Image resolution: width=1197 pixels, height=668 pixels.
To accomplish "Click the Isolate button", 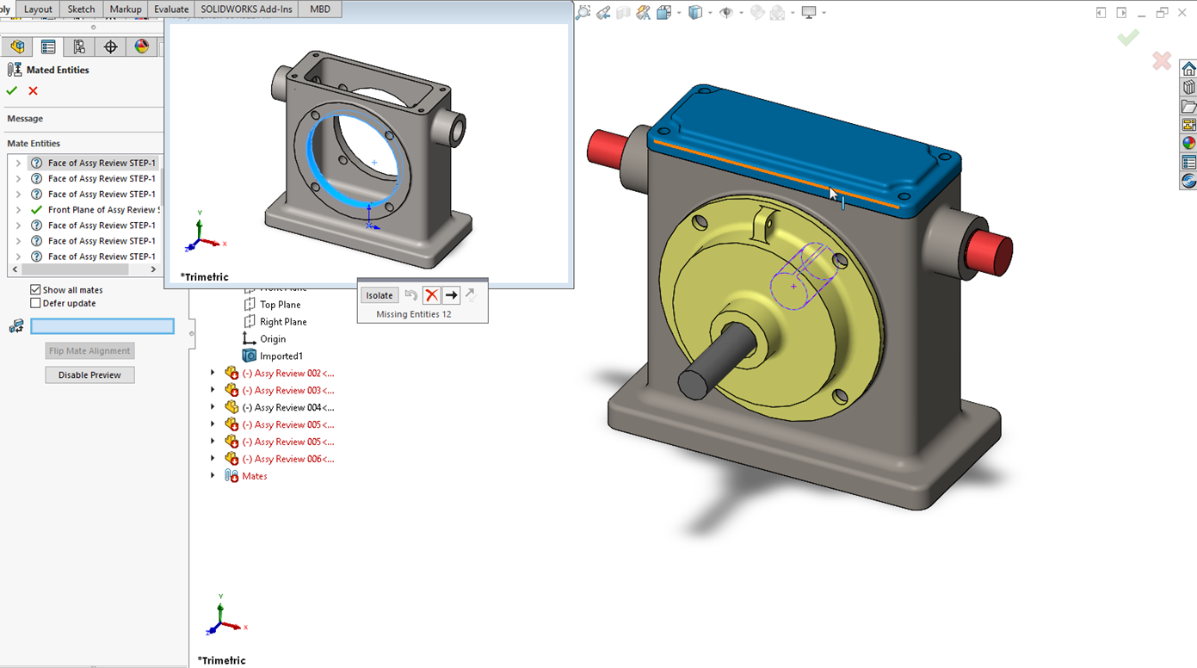I will click(x=379, y=294).
